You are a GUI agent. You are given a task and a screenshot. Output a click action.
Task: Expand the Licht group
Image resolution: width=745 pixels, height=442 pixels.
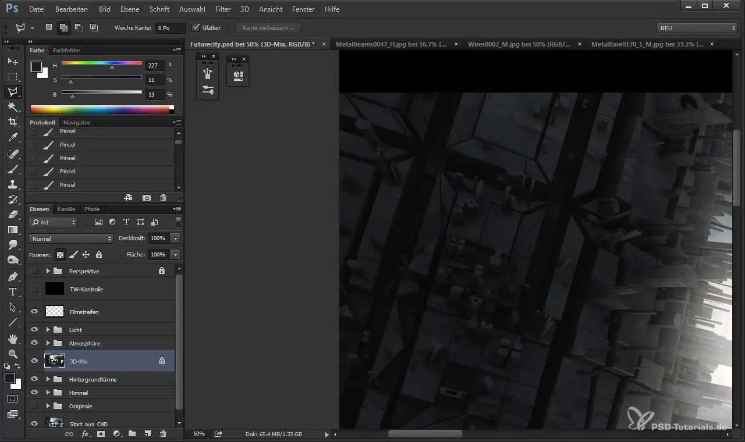[x=48, y=330]
